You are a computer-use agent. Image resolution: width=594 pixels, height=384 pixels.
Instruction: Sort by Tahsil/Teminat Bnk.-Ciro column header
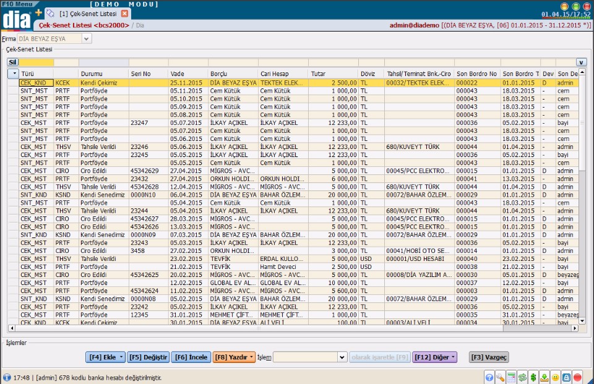tap(419, 74)
